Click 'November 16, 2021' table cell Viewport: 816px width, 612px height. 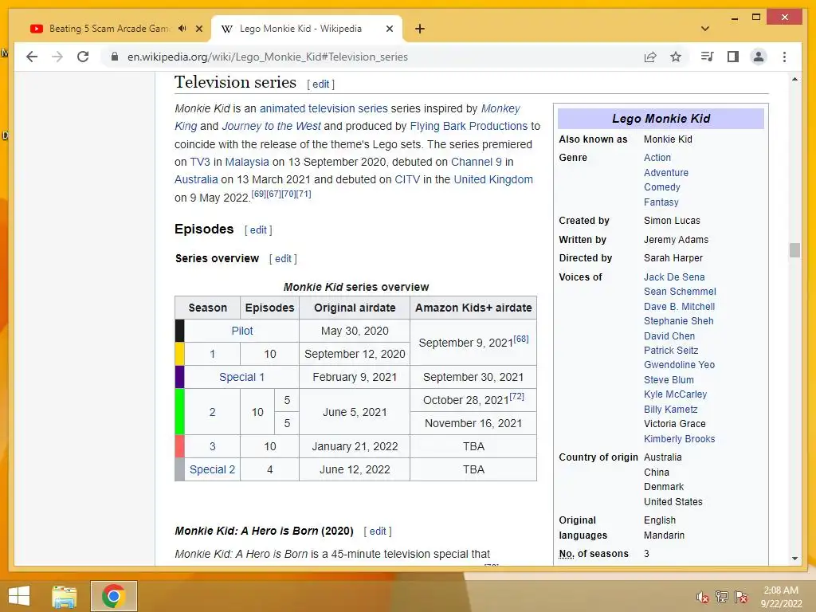(473, 424)
